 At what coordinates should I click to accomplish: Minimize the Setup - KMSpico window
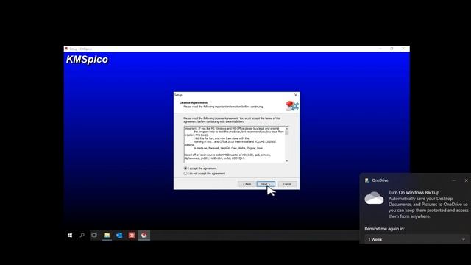tap(380, 49)
